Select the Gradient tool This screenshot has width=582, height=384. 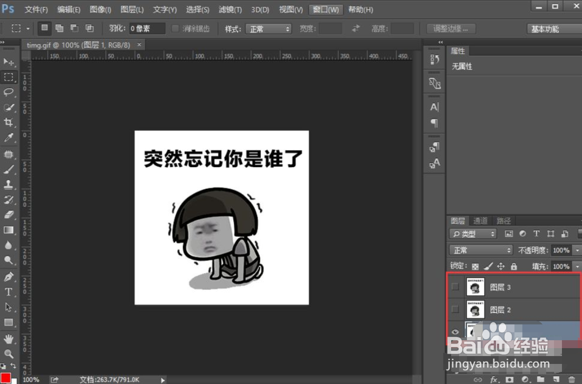point(8,230)
